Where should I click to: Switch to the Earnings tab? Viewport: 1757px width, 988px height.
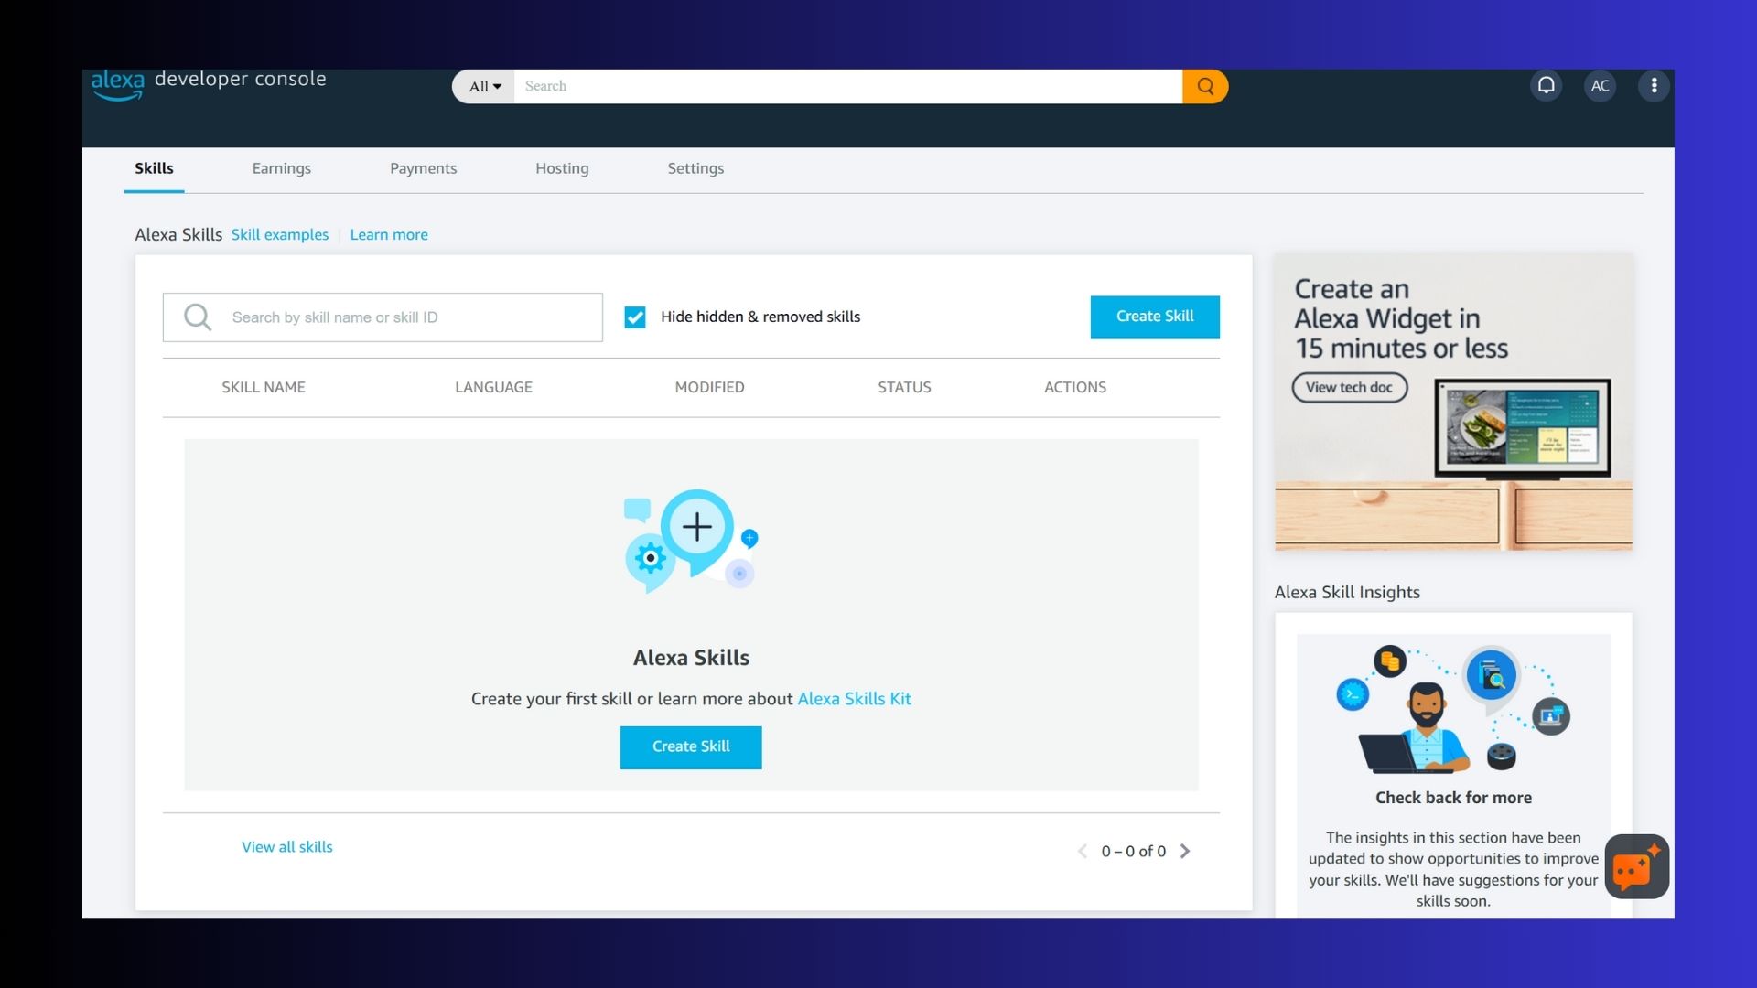pyautogui.click(x=281, y=168)
